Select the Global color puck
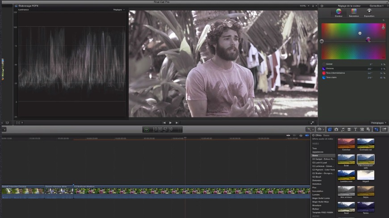389x218 pixels. 322,41
